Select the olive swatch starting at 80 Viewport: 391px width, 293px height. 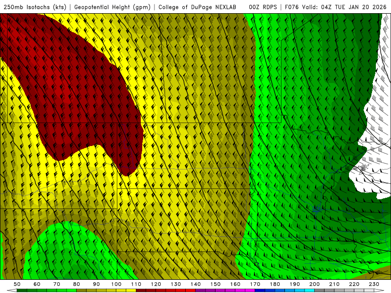(81, 291)
